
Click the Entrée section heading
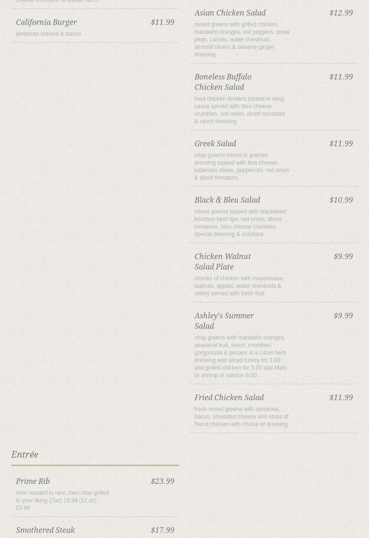[24, 455]
